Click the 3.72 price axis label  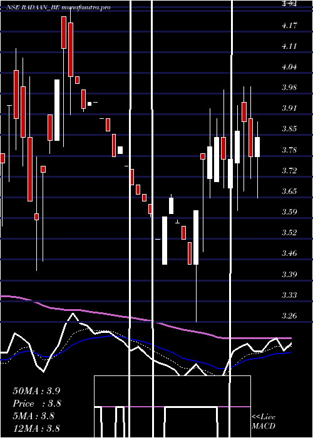click(289, 171)
